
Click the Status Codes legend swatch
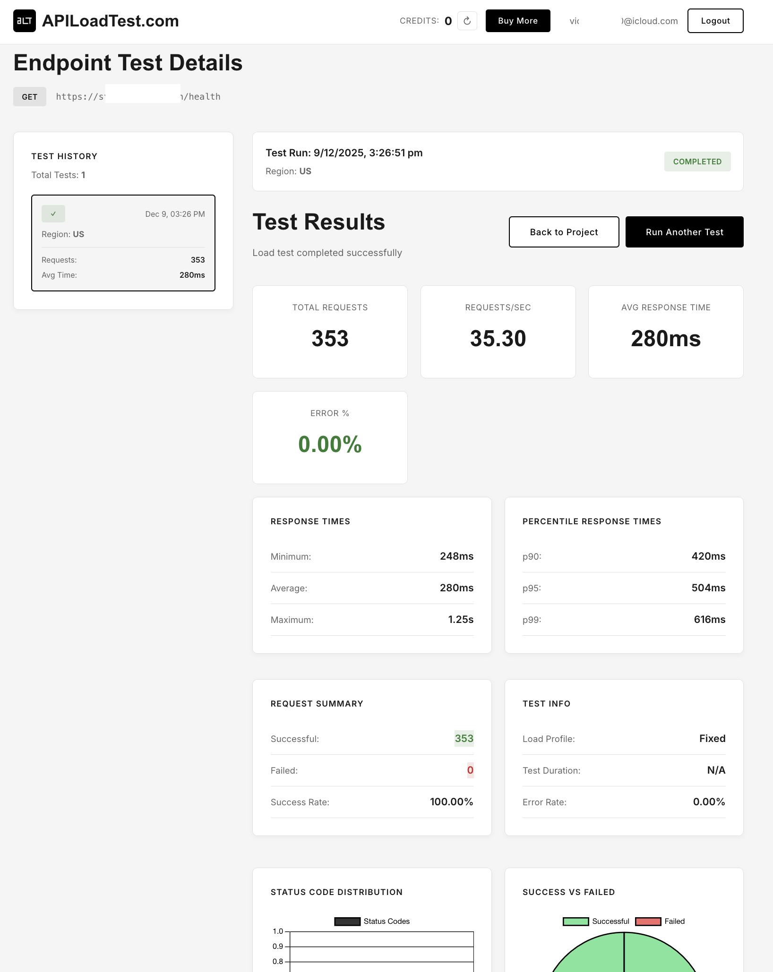coord(346,921)
